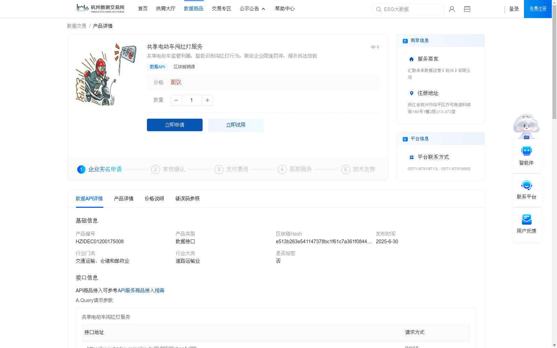This screenshot has height=348, width=557.
Task: Open the store/shop icon in header
Action: point(467,9)
